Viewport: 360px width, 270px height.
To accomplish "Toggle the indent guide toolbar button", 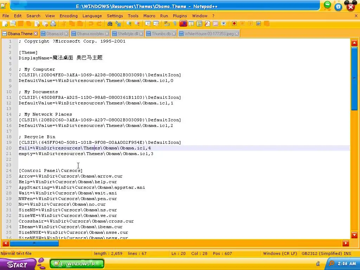I will tap(183, 24).
